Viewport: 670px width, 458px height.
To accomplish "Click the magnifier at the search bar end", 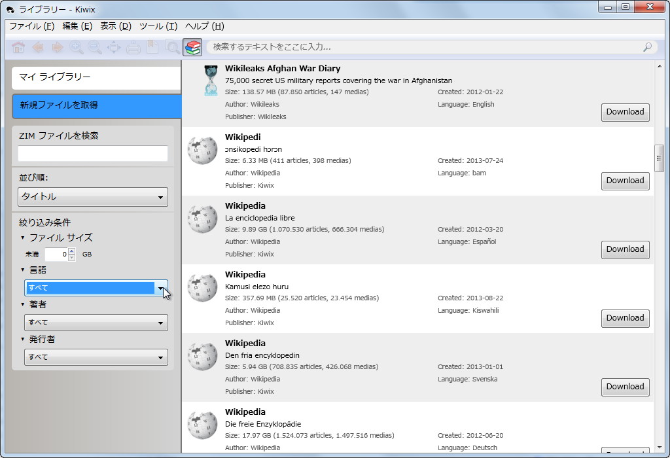I will [647, 47].
